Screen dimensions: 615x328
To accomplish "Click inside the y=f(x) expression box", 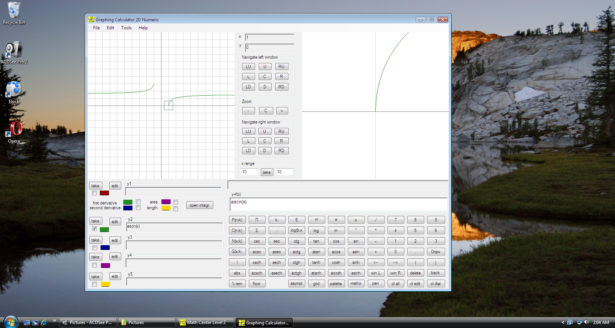I will pyautogui.click(x=338, y=204).
